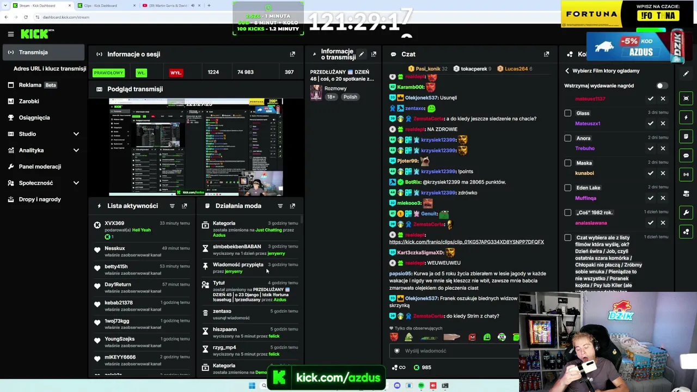This screenshot has height=392, width=697.
Task: Click the camera icon in the right toolbar
Action: (x=686, y=194)
